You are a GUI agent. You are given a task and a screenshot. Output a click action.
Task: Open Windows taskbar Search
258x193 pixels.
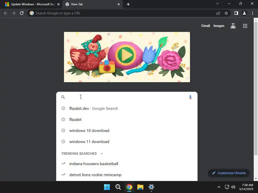[118, 187]
